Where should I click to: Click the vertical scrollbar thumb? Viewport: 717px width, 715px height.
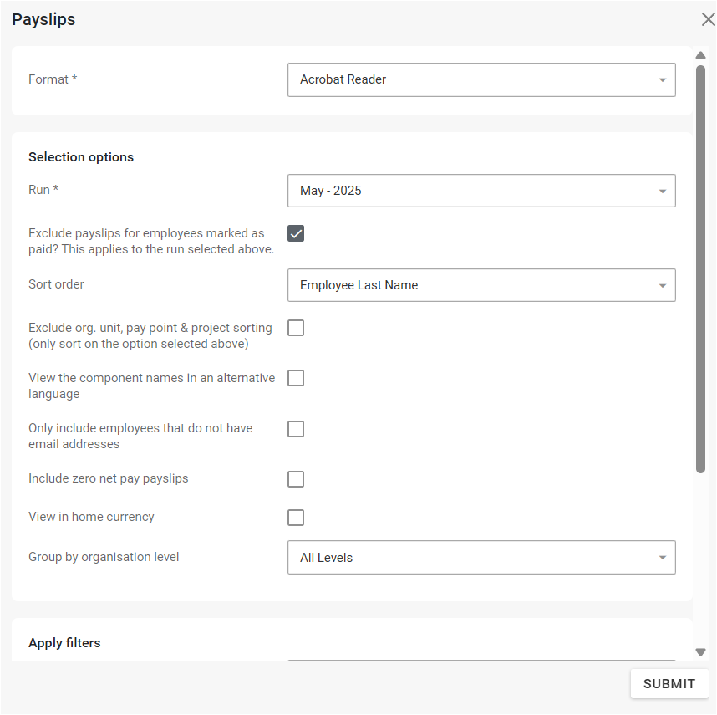[x=701, y=268]
